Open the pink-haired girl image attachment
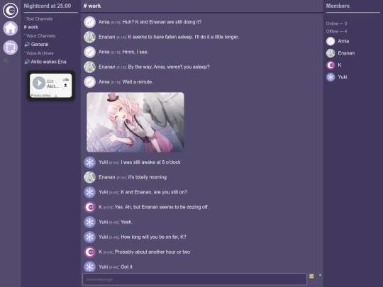The image size is (383, 287). [x=135, y=123]
